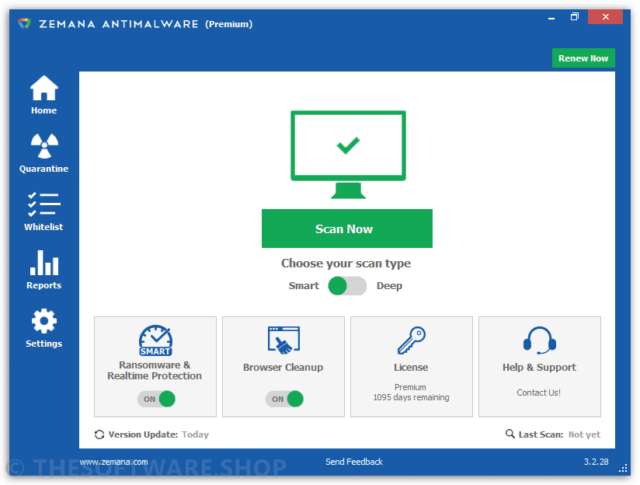Turn off Ransomware & Realtime Protection switch
The height and width of the screenshot is (485, 640).
(156, 399)
